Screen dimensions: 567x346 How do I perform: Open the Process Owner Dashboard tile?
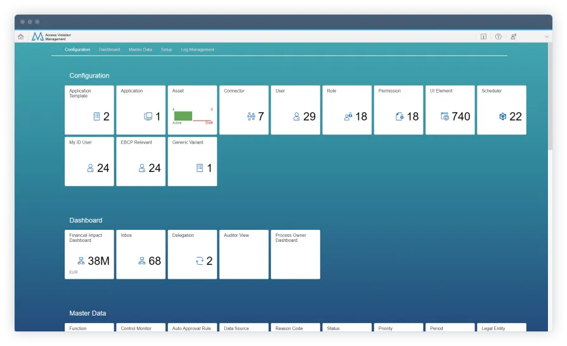[x=295, y=254]
